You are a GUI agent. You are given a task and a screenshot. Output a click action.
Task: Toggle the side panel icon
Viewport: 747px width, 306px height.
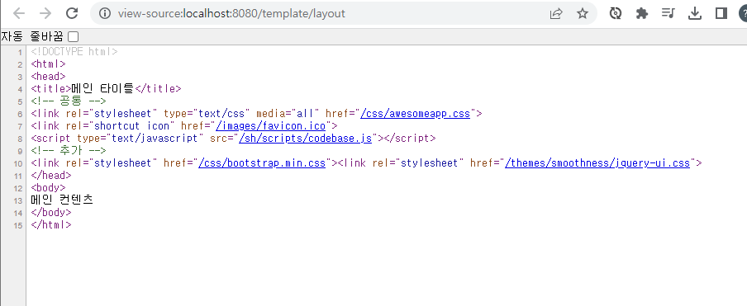pos(721,13)
